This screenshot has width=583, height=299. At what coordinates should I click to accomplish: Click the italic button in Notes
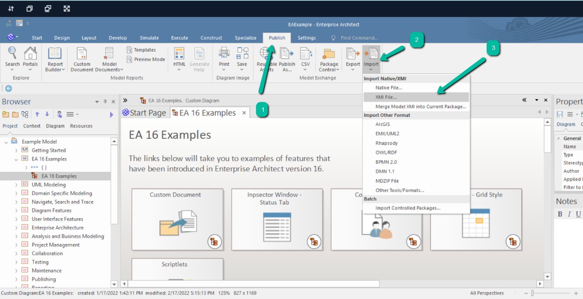point(569,214)
